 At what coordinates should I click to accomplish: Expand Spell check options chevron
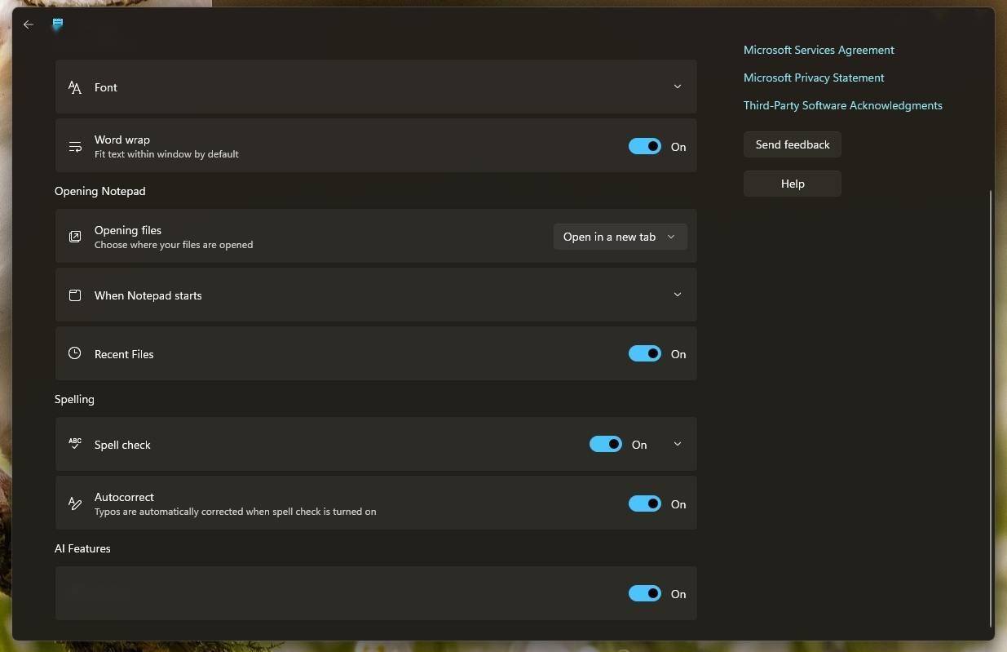tap(678, 444)
